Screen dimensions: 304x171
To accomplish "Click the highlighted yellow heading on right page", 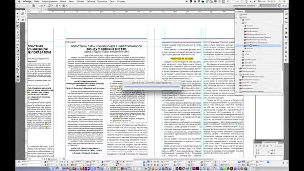I will pos(181,59).
